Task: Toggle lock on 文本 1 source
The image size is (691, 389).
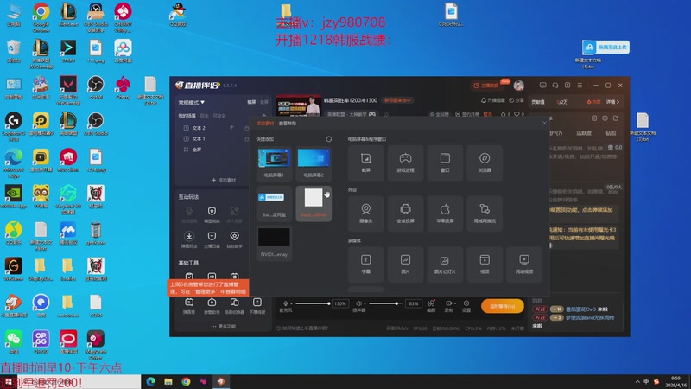Action: click(x=247, y=139)
